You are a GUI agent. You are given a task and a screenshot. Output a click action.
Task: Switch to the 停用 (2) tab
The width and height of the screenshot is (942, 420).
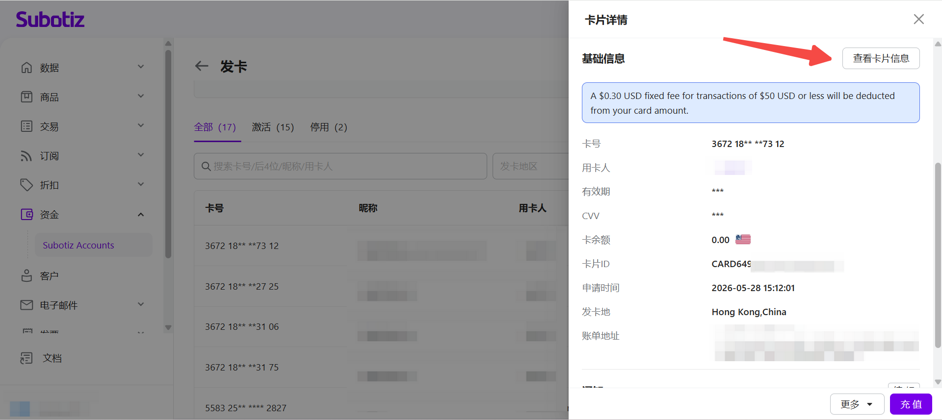(x=328, y=127)
